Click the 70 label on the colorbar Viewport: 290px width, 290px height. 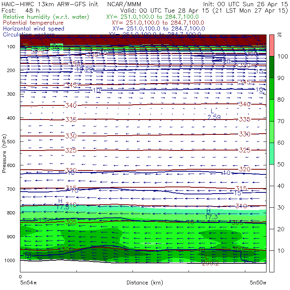(281, 121)
